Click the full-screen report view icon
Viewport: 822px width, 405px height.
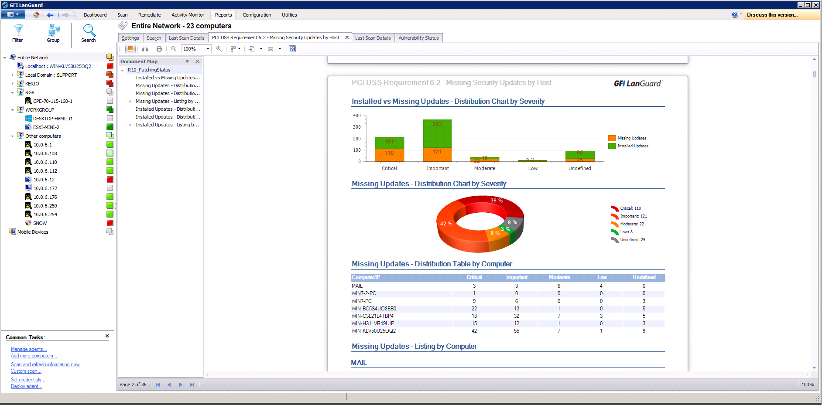(292, 49)
